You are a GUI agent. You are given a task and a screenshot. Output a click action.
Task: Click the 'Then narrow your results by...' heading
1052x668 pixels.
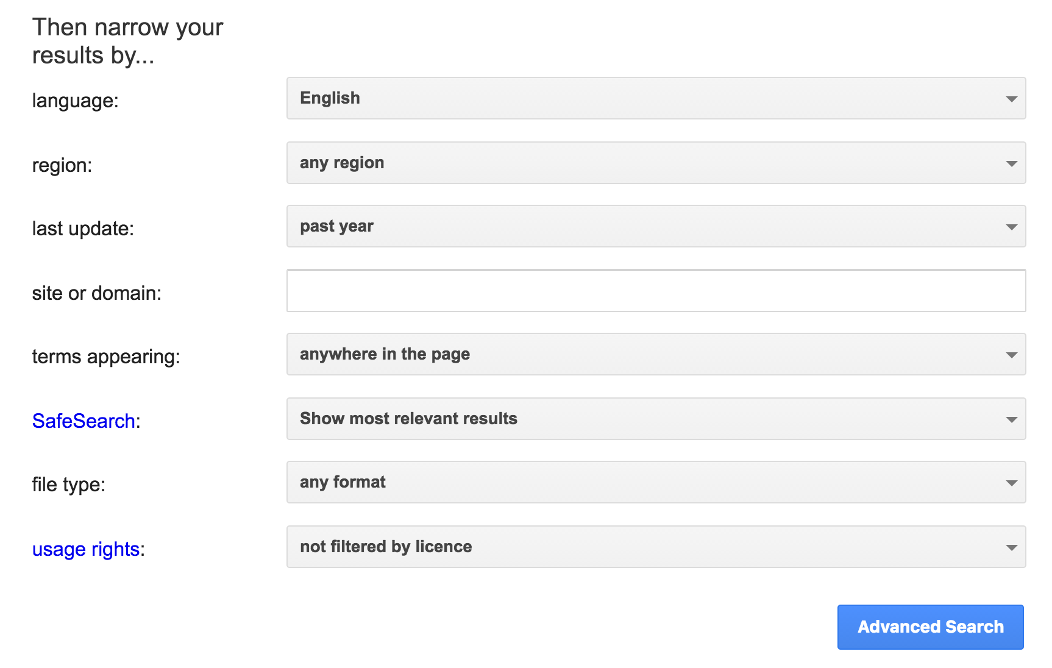[127, 41]
